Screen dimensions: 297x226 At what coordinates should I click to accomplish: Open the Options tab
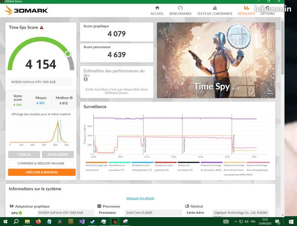pos(267,11)
